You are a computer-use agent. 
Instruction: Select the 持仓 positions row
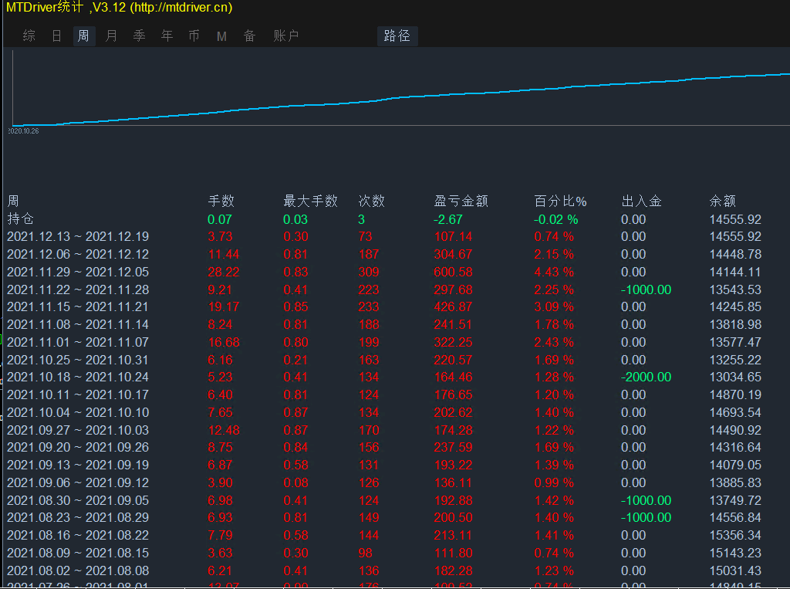pos(21,219)
